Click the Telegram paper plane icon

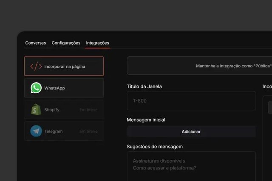pos(36,131)
